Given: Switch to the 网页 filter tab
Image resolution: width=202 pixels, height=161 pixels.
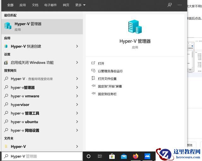Looking at the screenshot, I should [66, 5].
